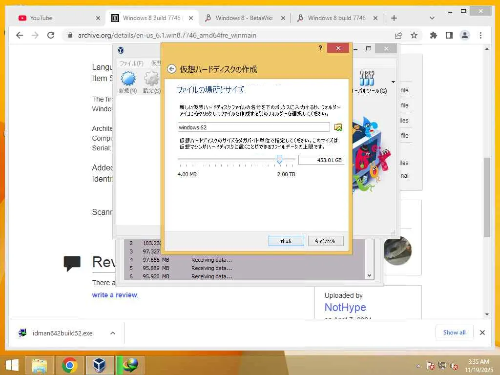Open File Explorer from taskbar
The image size is (500, 375).
click(40, 365)
